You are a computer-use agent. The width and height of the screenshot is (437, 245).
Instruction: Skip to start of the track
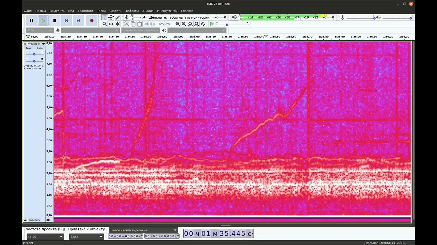[66, 20]
